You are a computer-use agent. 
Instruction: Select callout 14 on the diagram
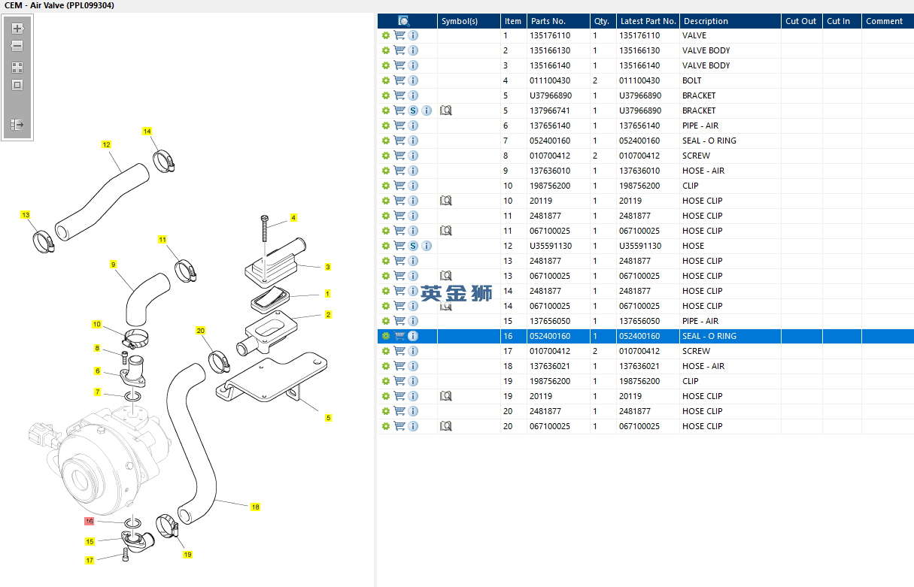pyautogui.click(x=147, y=132)
